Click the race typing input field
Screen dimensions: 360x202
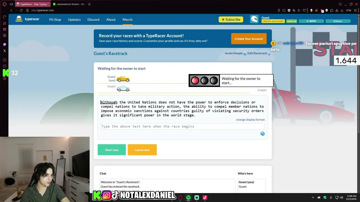point(183,127)
